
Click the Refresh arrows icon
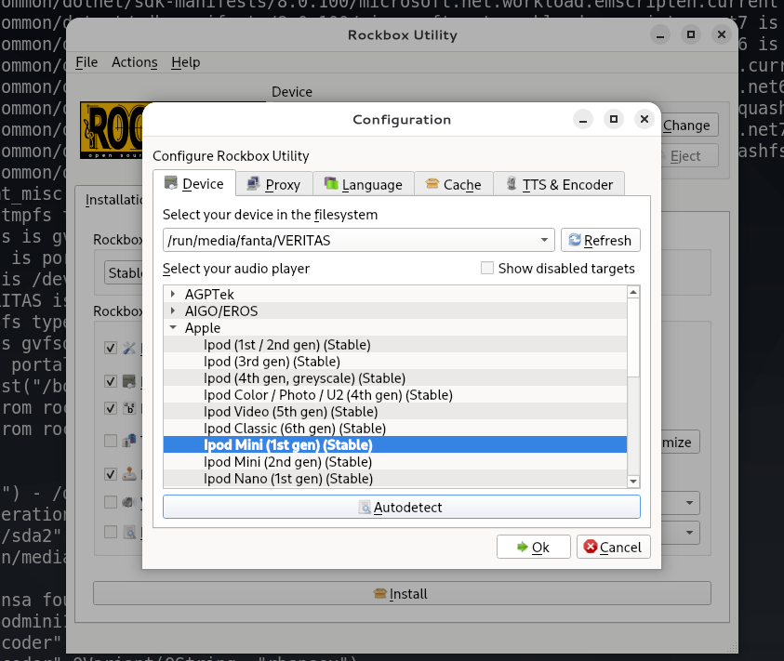pyautogui.click(x=575, y=240)
